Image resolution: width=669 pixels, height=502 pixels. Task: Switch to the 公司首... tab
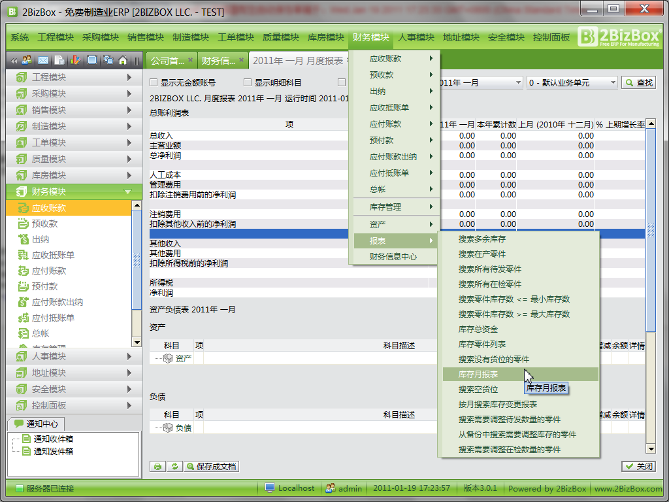pyautogui.click(x=167, y=60)
